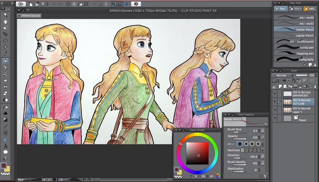Select the strongest anti-aliasing option
Image resolution: width=319 pixels, height=182 pixels.
[258, 144]
